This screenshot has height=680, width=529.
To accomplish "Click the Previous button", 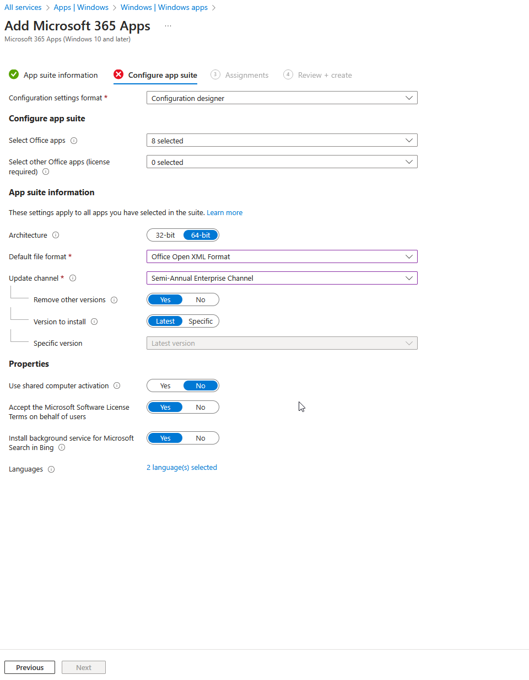I will pyautogui.click(x=29, y=667).
